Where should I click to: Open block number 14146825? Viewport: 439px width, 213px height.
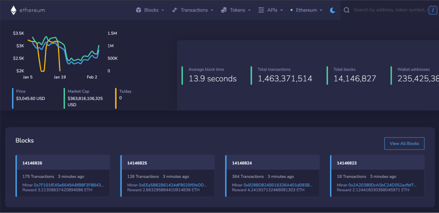coord(137,163)
